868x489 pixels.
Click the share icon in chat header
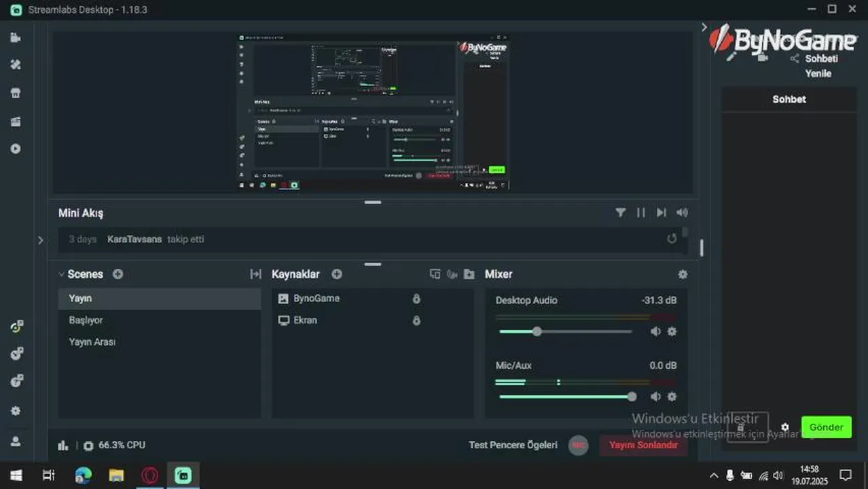click(x=795, y=58)
